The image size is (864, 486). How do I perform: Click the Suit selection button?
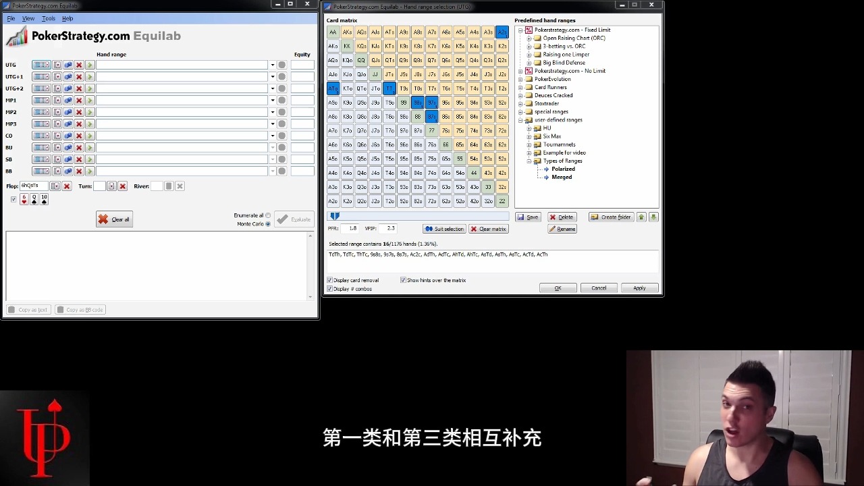444,229
